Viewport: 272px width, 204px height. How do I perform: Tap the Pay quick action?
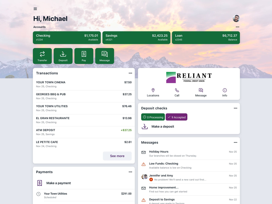[x=84, y=56]
